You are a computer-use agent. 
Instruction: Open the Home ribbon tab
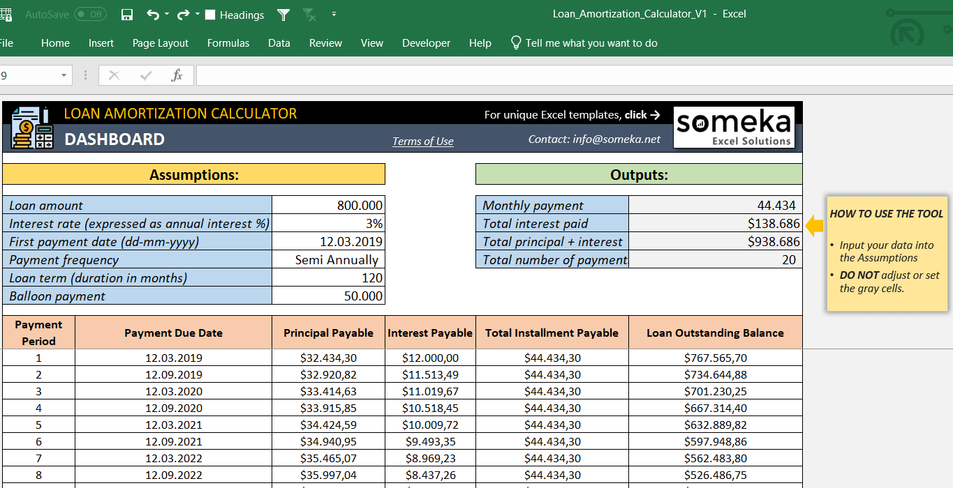coord(55,43)
